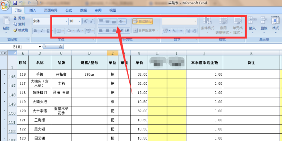Image resolution: width=282 pixels, height=141 pixels.
Task: Apply the font color A
Action: [x=78, y=31]
